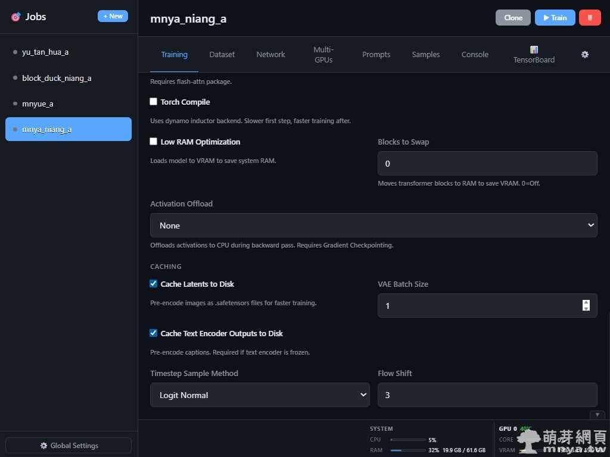This screenshot has width=610, height=457.
Task: Click the red delete job button
Action: [x=590, y=18]
